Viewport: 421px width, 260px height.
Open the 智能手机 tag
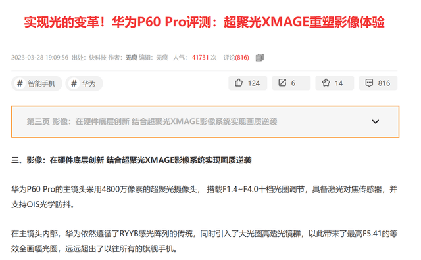tap(37, 83)
